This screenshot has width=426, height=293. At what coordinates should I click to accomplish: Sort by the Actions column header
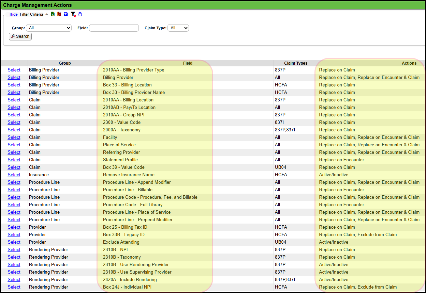409,63
